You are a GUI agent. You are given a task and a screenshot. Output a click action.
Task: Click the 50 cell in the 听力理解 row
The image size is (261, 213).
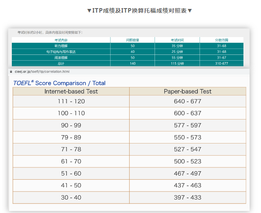coord(133,46)
